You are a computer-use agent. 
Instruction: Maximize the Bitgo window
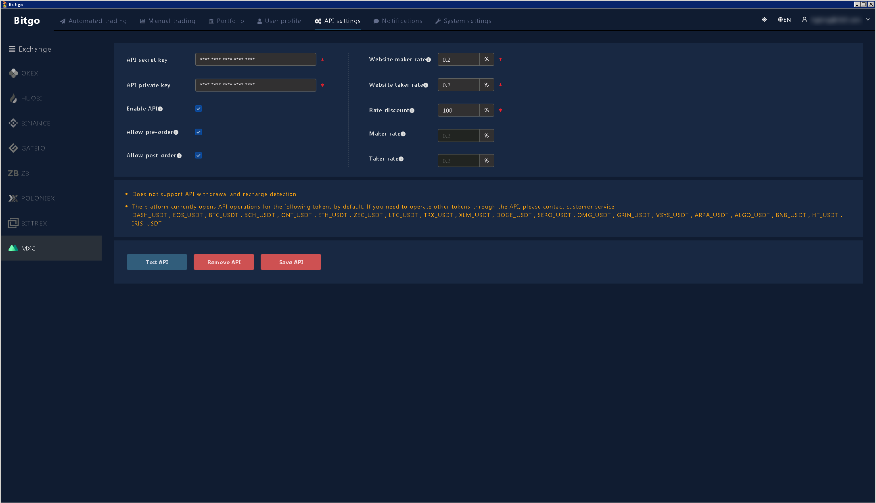click(x=864, y=4)
